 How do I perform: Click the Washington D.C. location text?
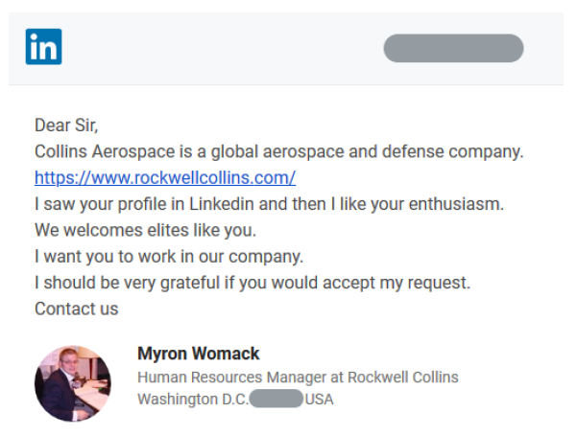pyautogui.click(x=193, y=399)
